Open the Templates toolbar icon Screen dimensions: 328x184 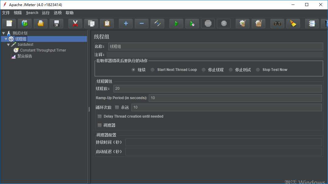(x=25, y=23)
